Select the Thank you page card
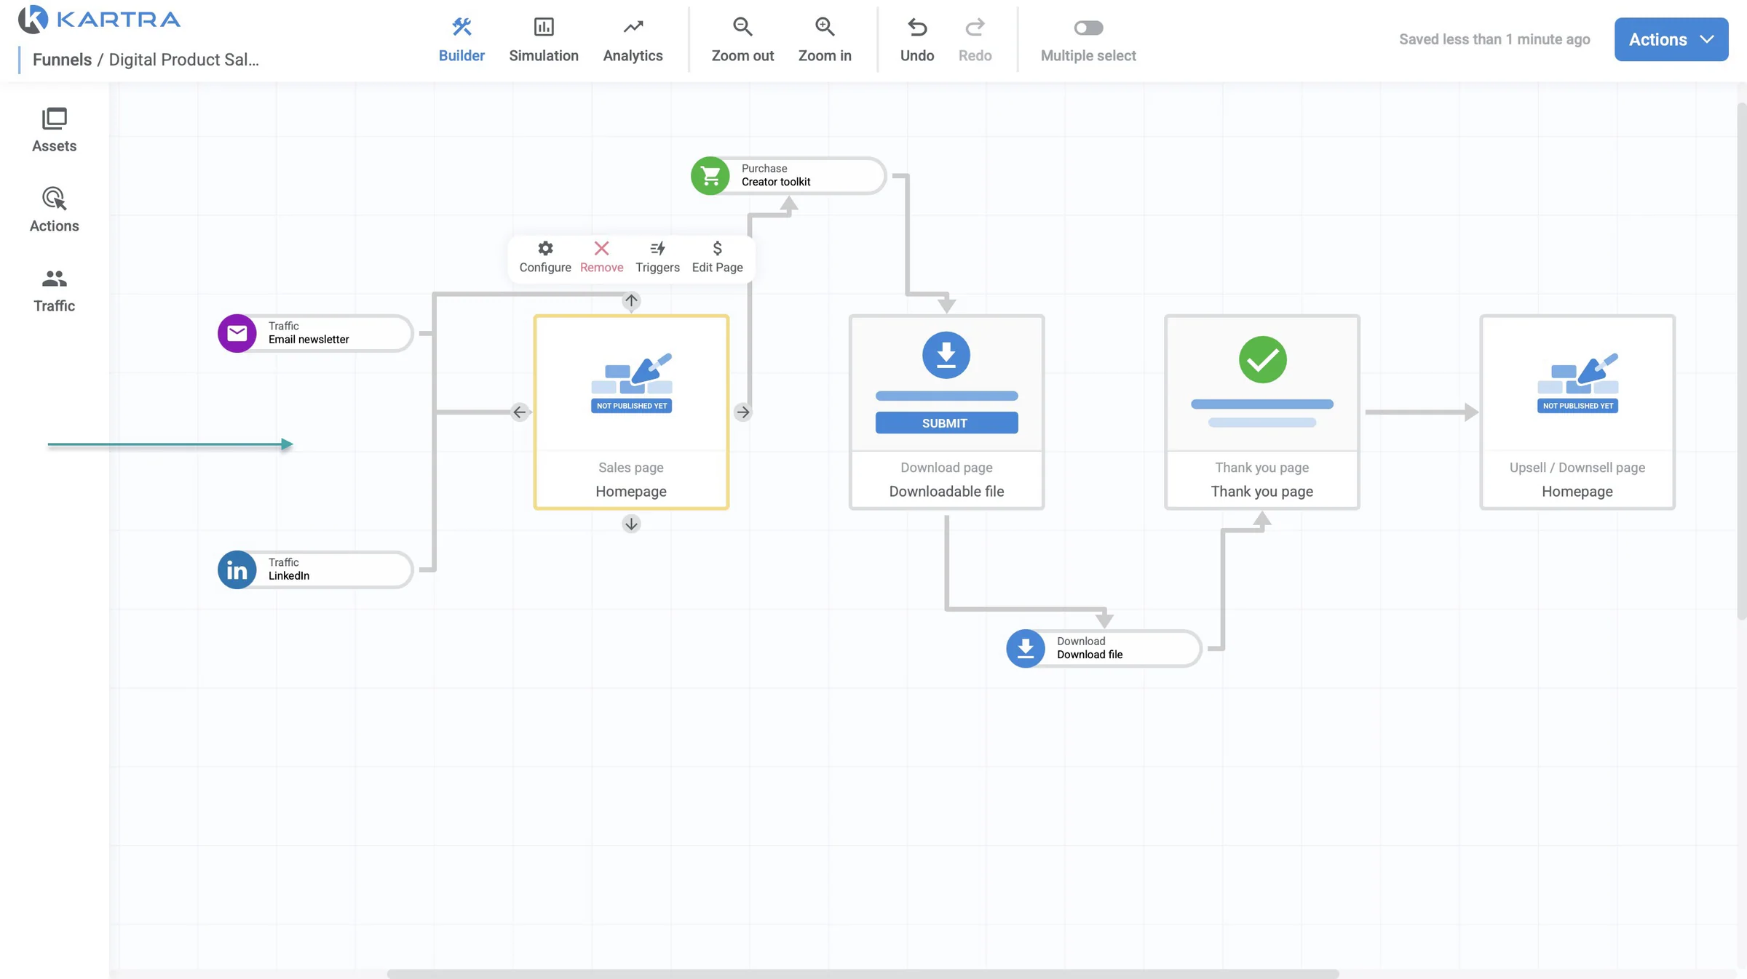This screenshot has width=1747, height=979. tap(1262, 412)
